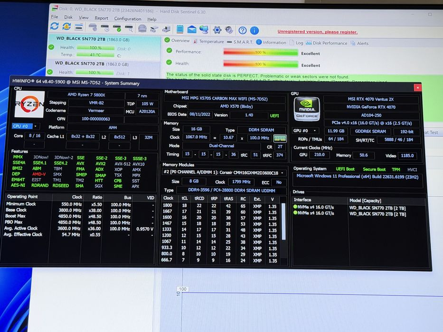The width and height of the screenshot is (443, 332).
Task: Click the 'DDR4 SDRAM' memory type field
Action: [x=261, y=130]
